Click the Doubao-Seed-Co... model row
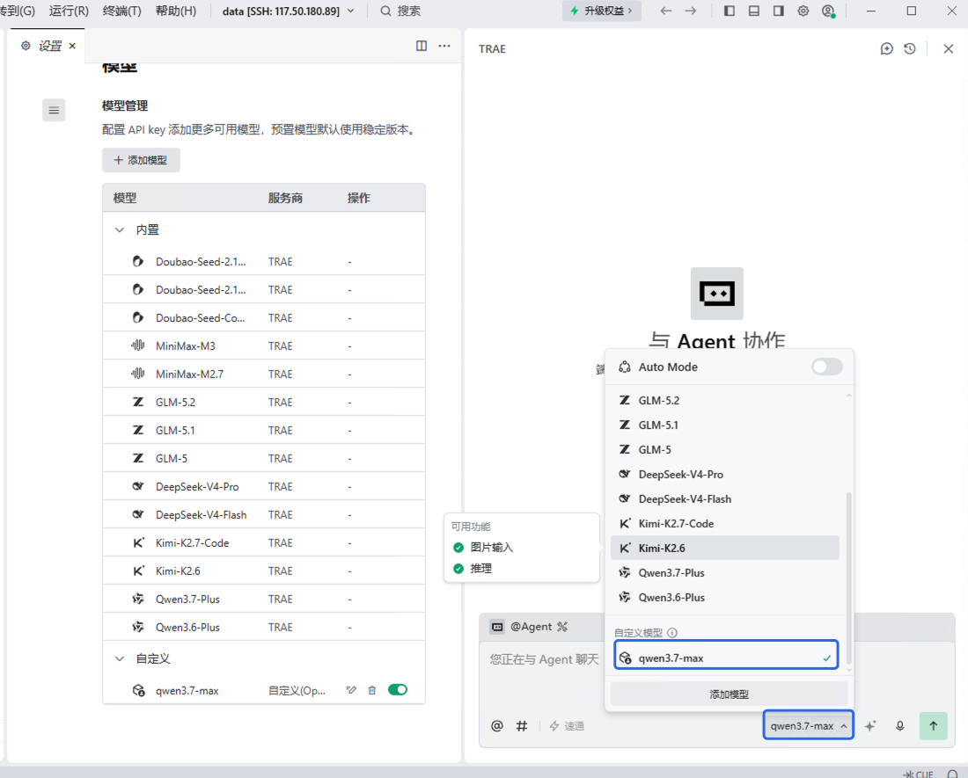968x778 pixels. point(264,317)
